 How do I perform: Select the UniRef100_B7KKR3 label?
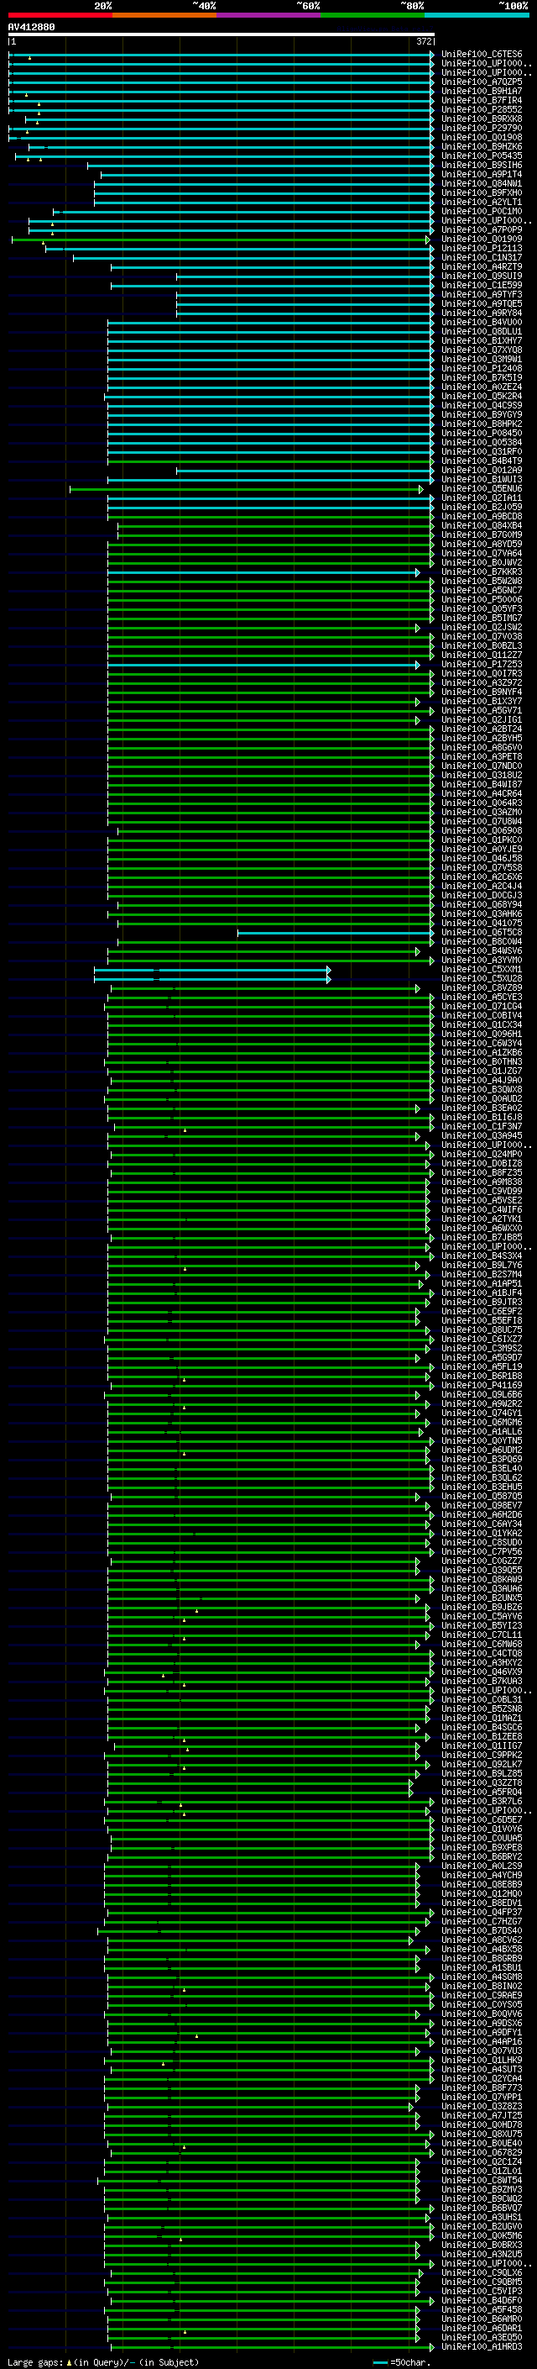[x=482, y=572]
